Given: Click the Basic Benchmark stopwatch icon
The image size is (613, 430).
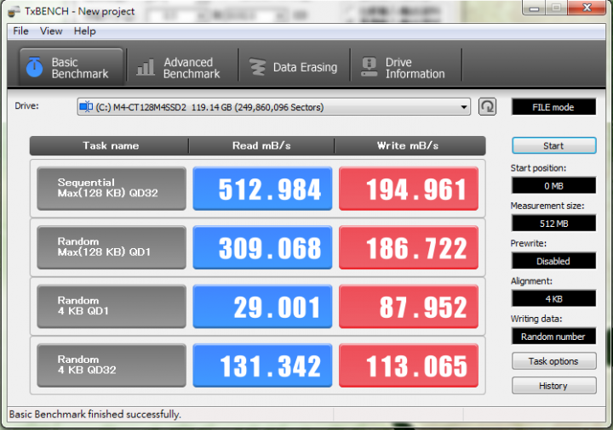Looking at the screenshot, I should [34, 67].
